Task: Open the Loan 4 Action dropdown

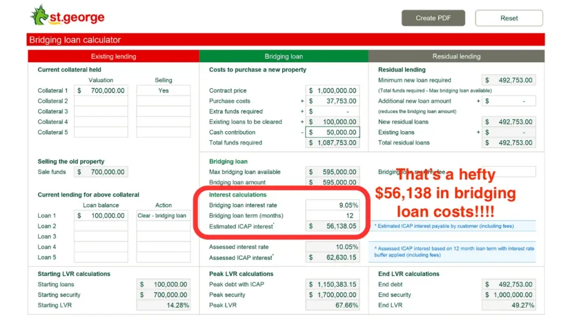Action: click(163, 247)
